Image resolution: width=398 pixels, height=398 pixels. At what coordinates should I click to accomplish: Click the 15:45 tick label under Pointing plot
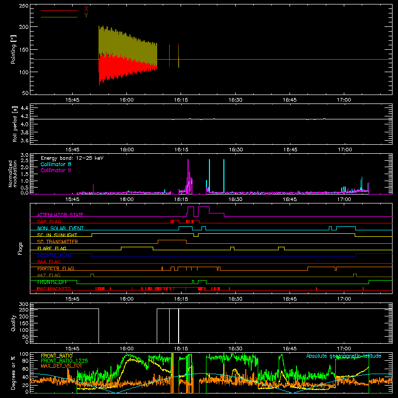[x=72, y=100]
